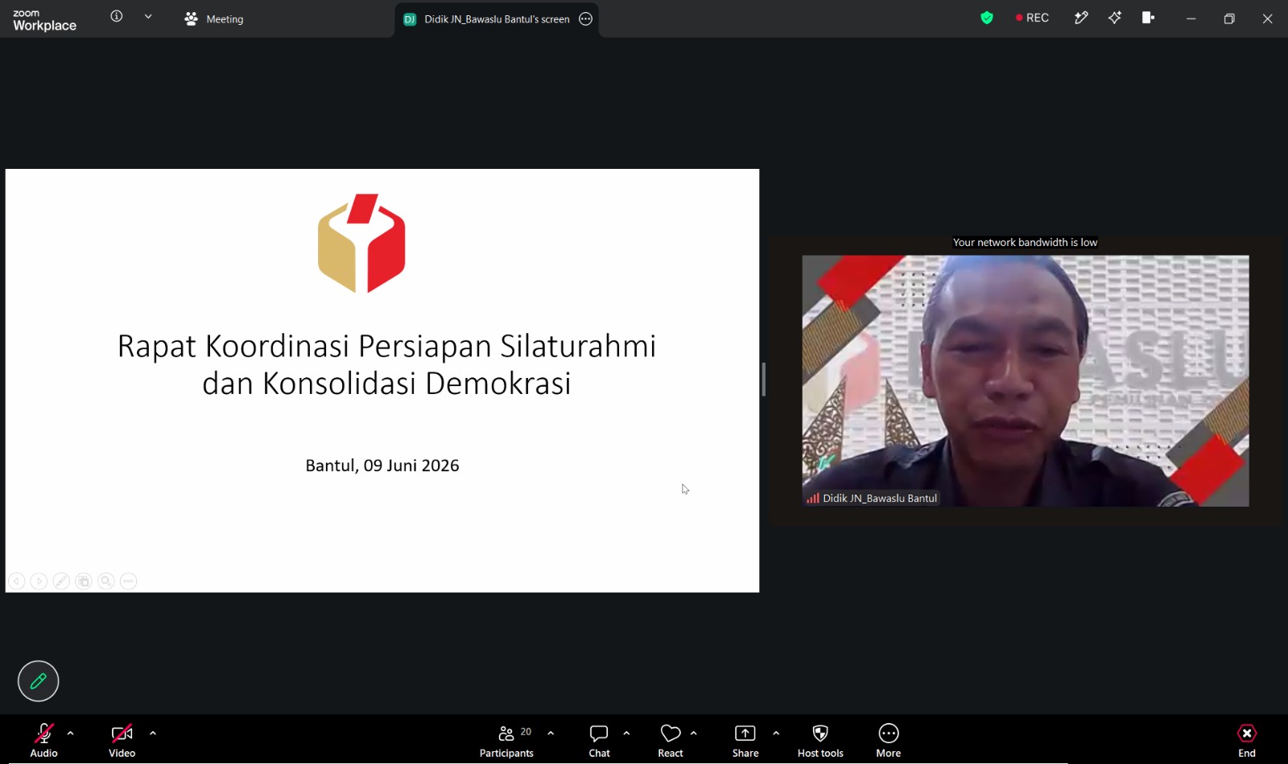Toggle the side panel view icon
Viewport: 1288px width, 764px height.
tap(1149, 18)
